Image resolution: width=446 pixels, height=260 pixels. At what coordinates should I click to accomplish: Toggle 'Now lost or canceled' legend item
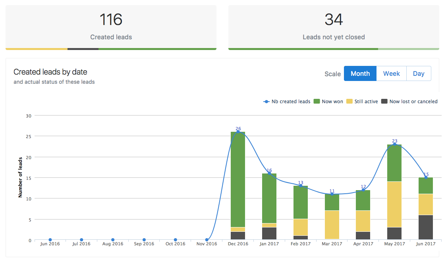click(409, 102)
